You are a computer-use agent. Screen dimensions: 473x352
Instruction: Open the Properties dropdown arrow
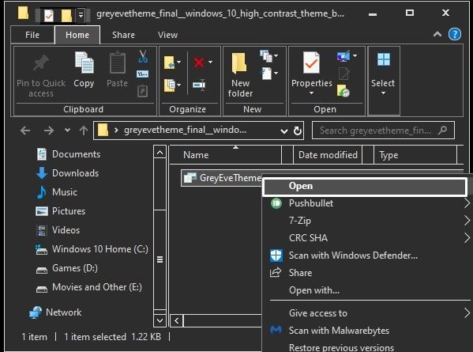coord(311,93)
